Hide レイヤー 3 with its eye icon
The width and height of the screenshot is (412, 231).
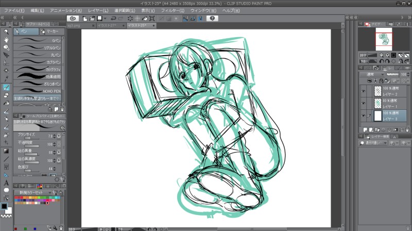coord(364,116)
